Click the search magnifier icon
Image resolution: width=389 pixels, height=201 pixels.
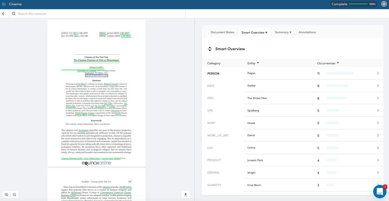pyautogui.click(x=14, y=14)
